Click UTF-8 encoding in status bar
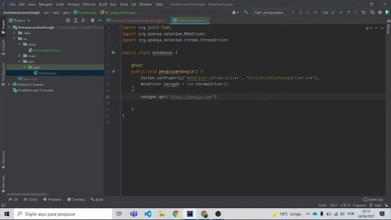This screenshot has height=220, width=391. coord(345,205)
